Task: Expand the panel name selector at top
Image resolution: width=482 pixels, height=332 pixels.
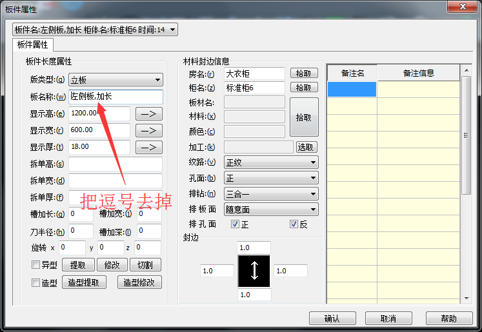Action: 94,30
